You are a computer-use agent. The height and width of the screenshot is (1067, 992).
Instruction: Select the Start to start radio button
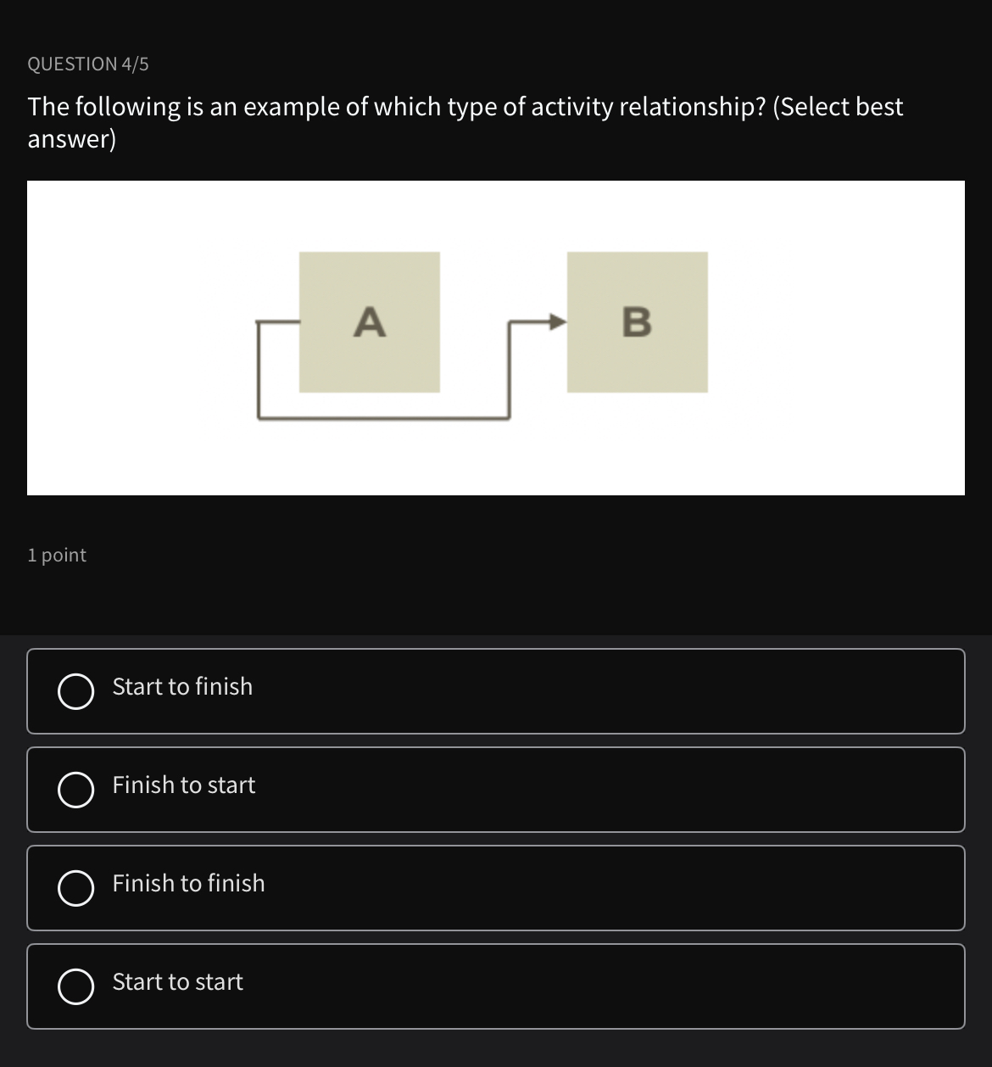76,986
